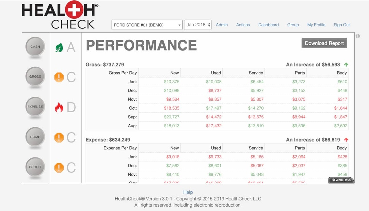Click the red Expense increase arrow

pos(346,140)
